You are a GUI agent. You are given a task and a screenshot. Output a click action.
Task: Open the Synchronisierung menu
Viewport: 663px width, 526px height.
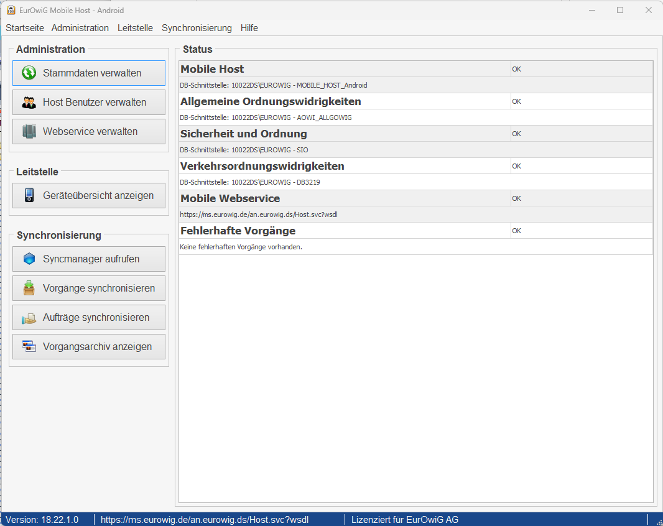click(x=197, y=28)
